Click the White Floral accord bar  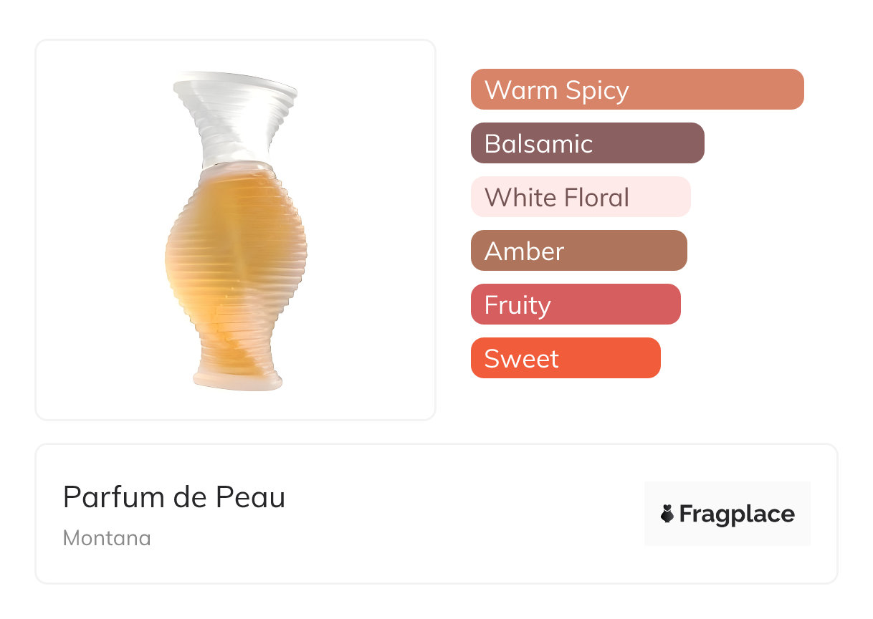click(x=580, y=197)
